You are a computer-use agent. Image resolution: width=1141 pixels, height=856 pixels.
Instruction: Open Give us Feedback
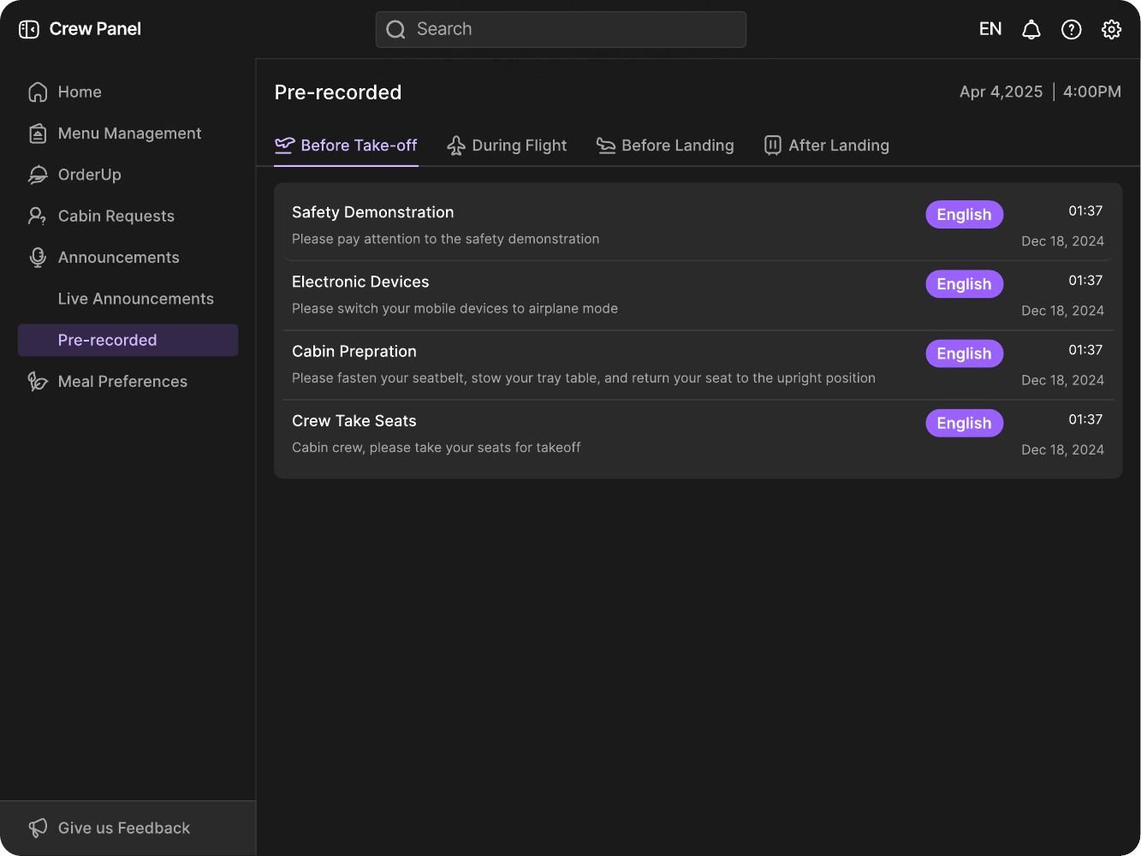[x=128, y=828]
